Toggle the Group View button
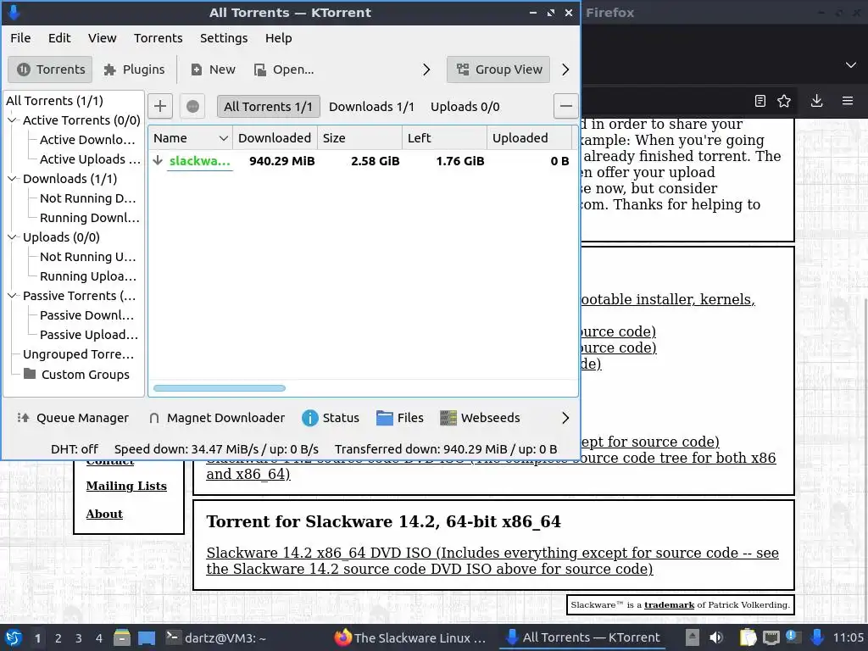 pos(498,70)
